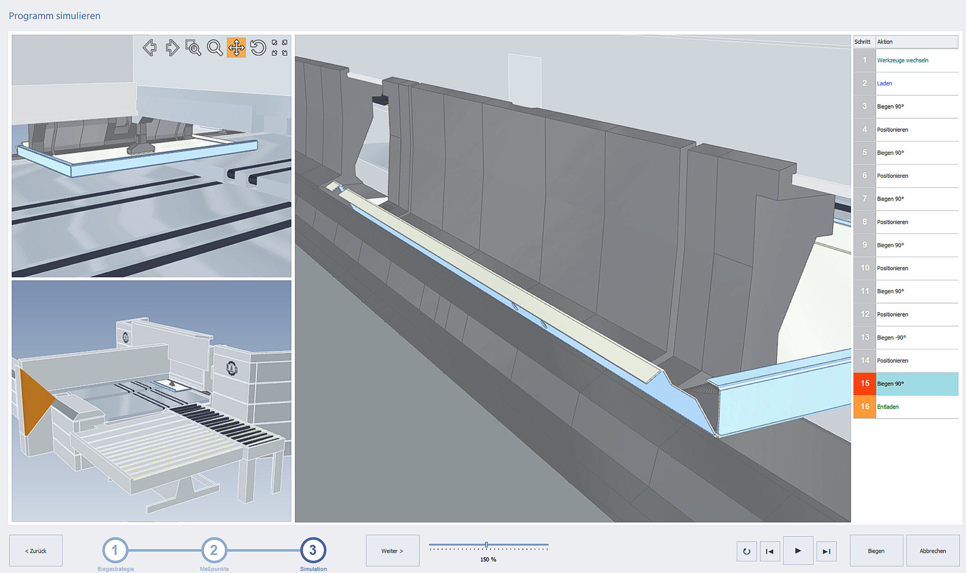
Task: Skip to previous simulation step
Action: click(x=770, y=551)
